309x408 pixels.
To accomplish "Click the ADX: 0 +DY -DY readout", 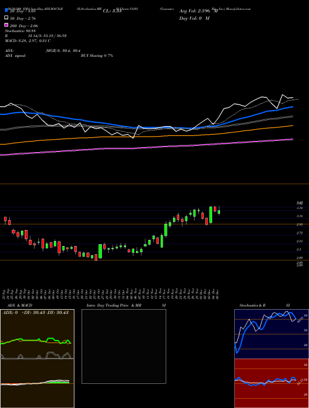I will click(x=35, y=312).
